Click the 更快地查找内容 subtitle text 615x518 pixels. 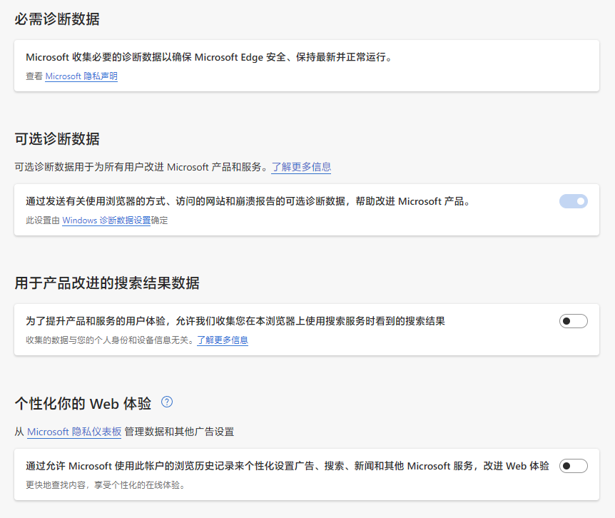pyautogui.click(x=105, y=485)
